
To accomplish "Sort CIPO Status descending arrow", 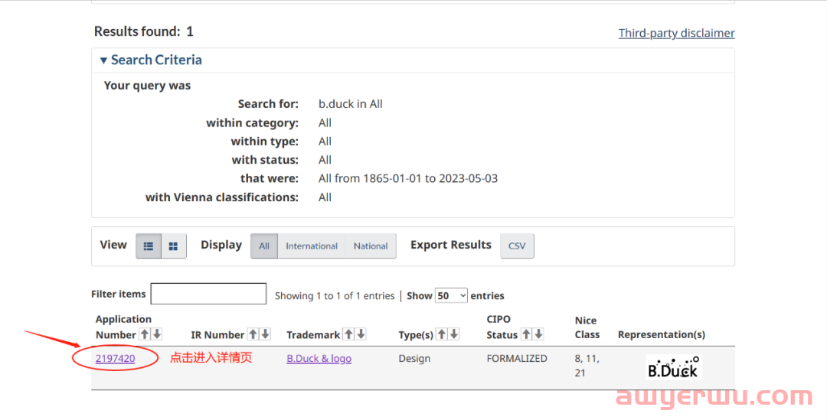I will pos(538,334).
